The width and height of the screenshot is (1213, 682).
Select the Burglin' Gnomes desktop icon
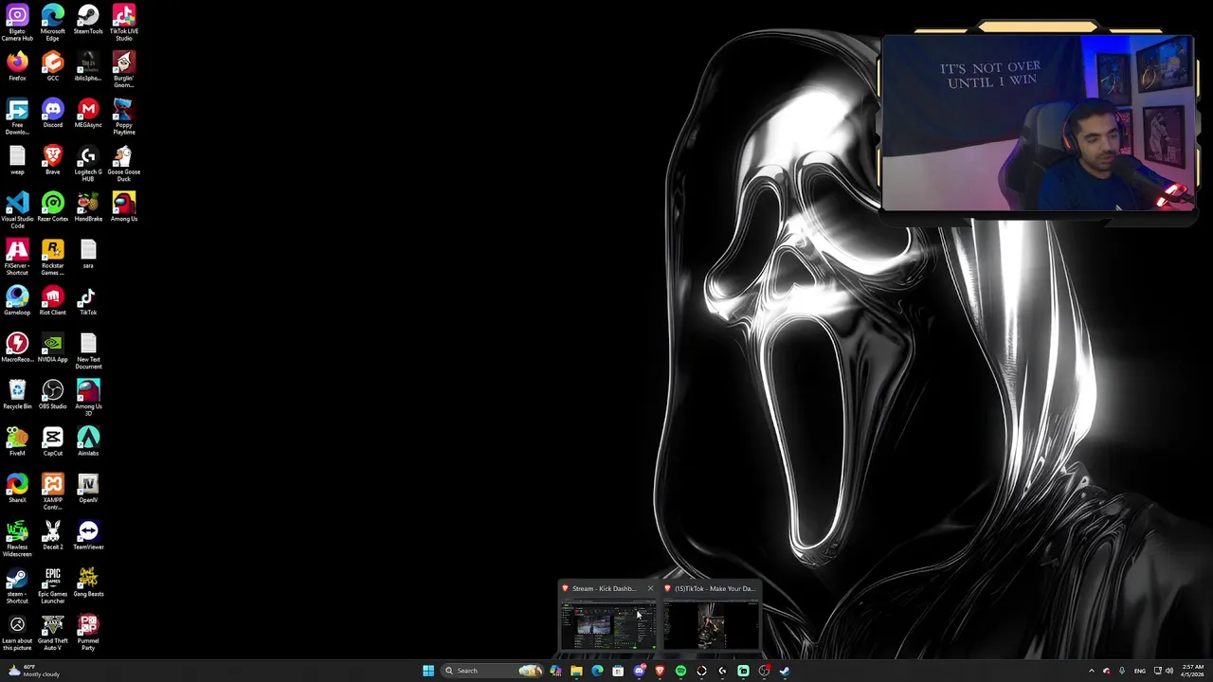[x=124, y=69]
